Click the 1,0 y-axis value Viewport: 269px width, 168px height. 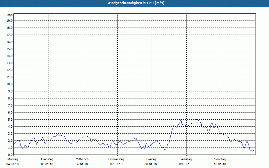pos(10,148)
